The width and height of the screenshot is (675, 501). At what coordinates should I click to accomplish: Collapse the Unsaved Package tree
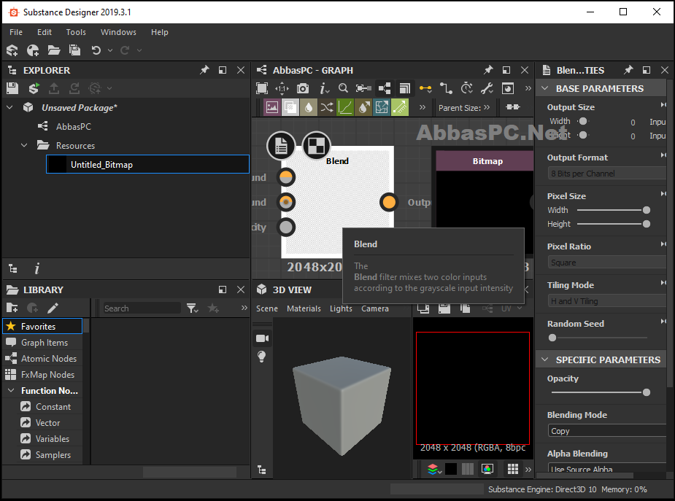click(10, 107)
